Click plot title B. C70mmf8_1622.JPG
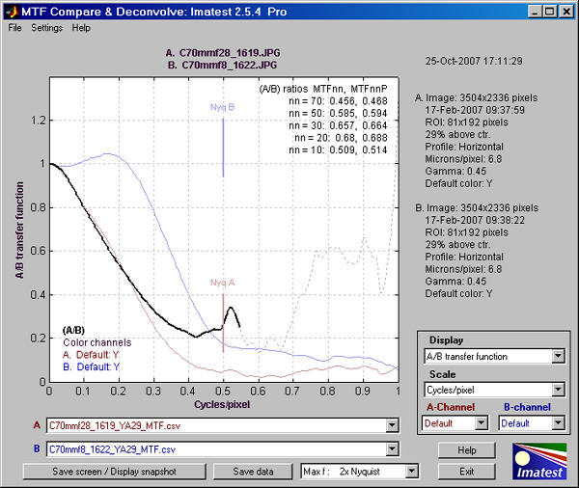The image size is (579, 488). tap(222, 65)
